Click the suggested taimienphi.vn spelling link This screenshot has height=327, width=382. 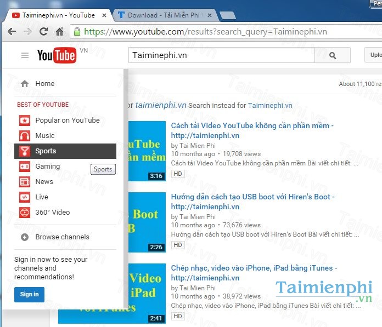161,105
